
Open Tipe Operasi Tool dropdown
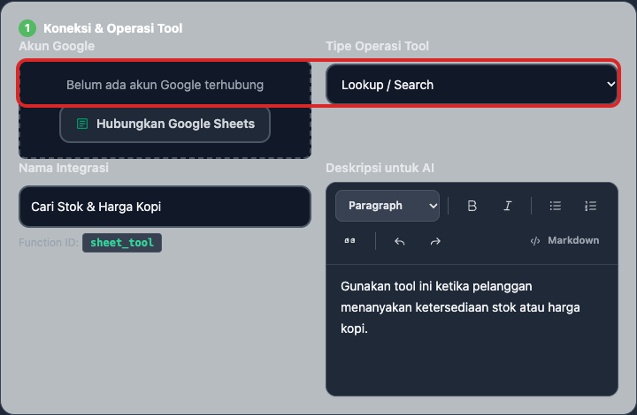click(x=472, y=85)
